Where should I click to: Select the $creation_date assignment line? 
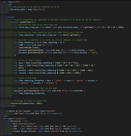(x=27, y=10)
